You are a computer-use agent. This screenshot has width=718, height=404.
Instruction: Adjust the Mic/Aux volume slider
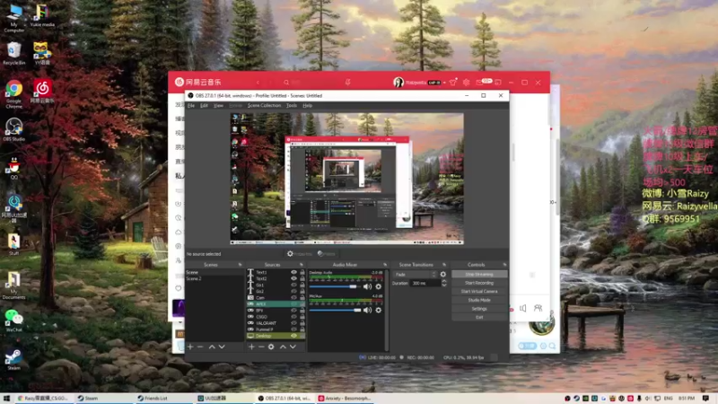335,310
